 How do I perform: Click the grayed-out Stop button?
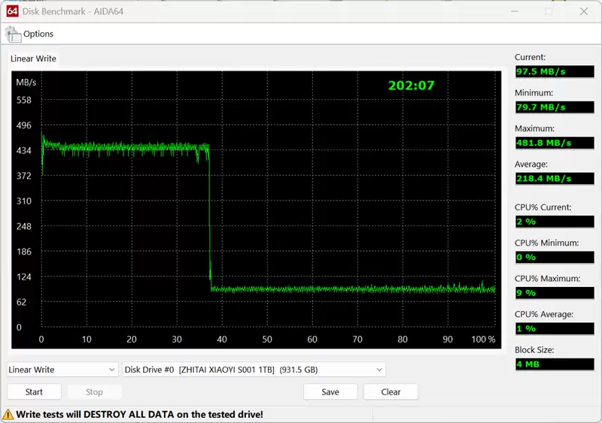tap(95, 392)
